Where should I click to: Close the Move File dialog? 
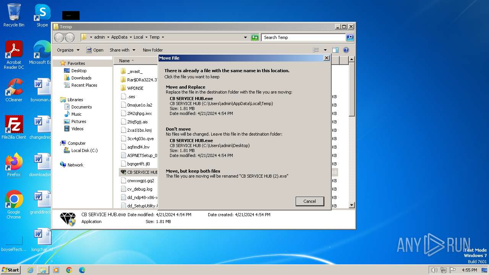click(x=326, y=58)
